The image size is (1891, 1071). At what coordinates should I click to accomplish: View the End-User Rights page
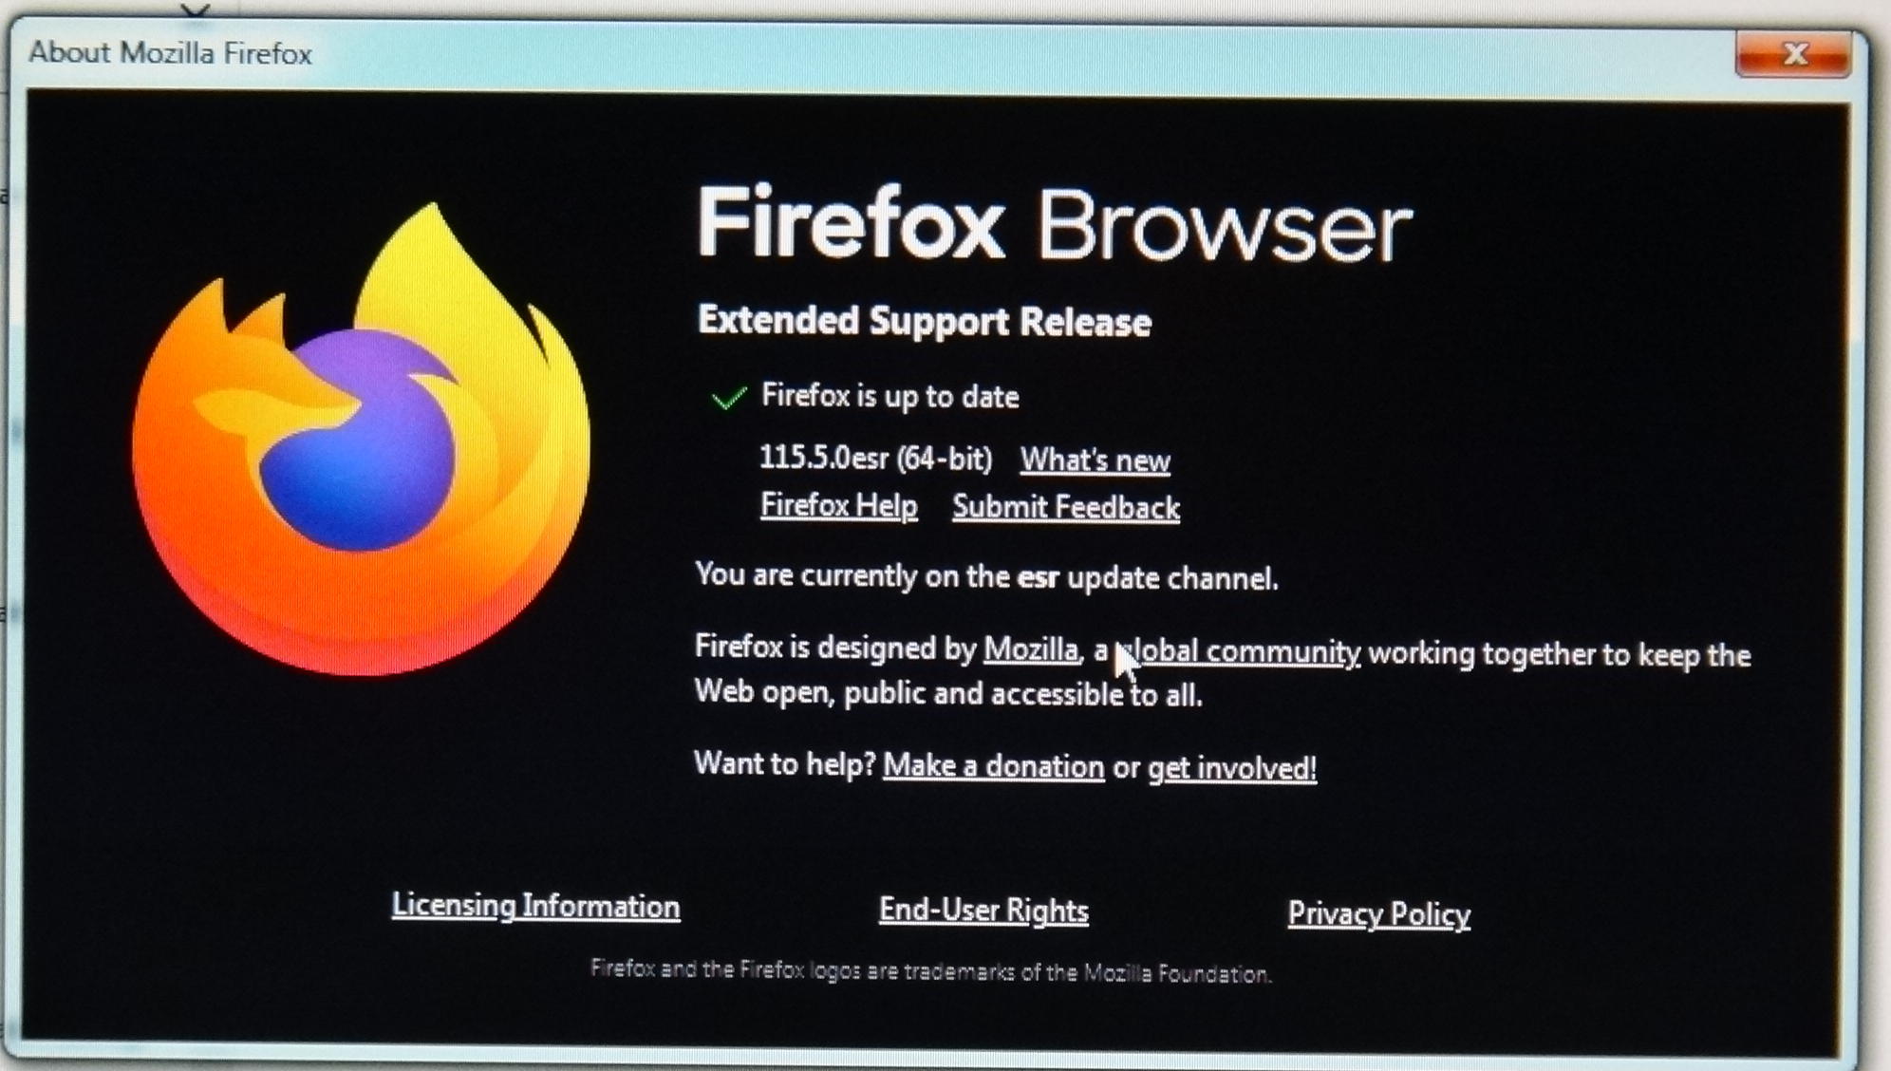click(x=983, y=910)
